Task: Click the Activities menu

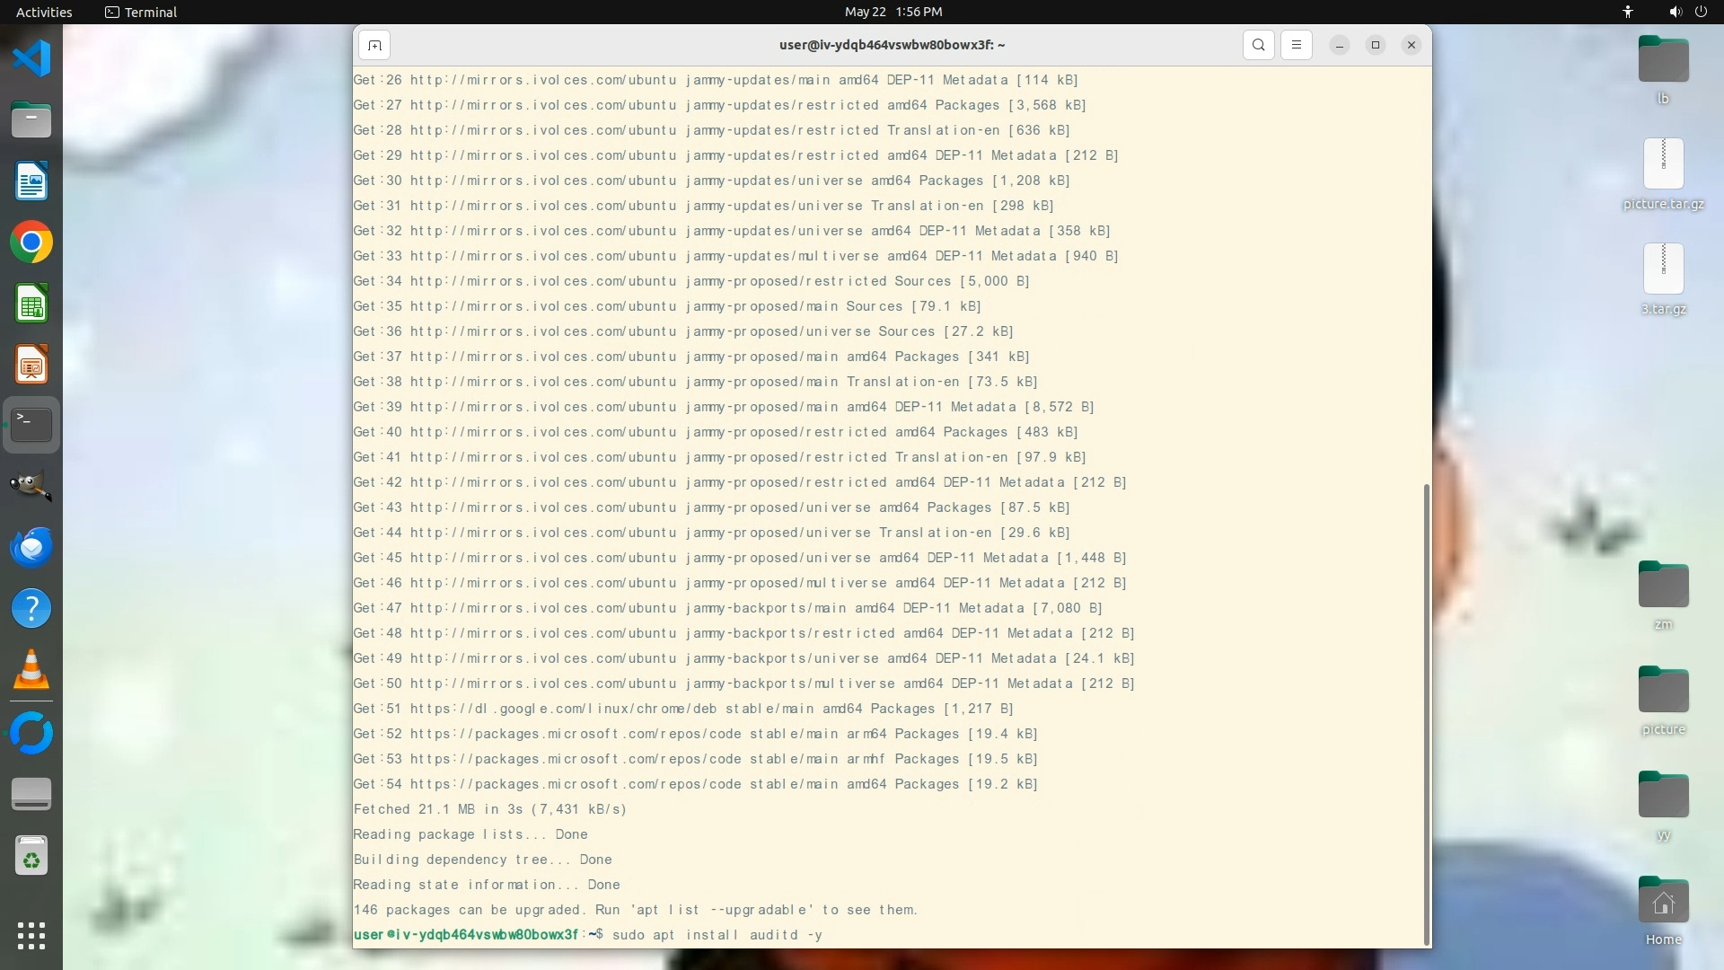Action: click(44, 12)
